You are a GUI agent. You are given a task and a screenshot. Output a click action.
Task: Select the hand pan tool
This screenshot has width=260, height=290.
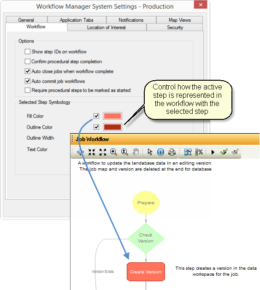(x=136, y=152)
